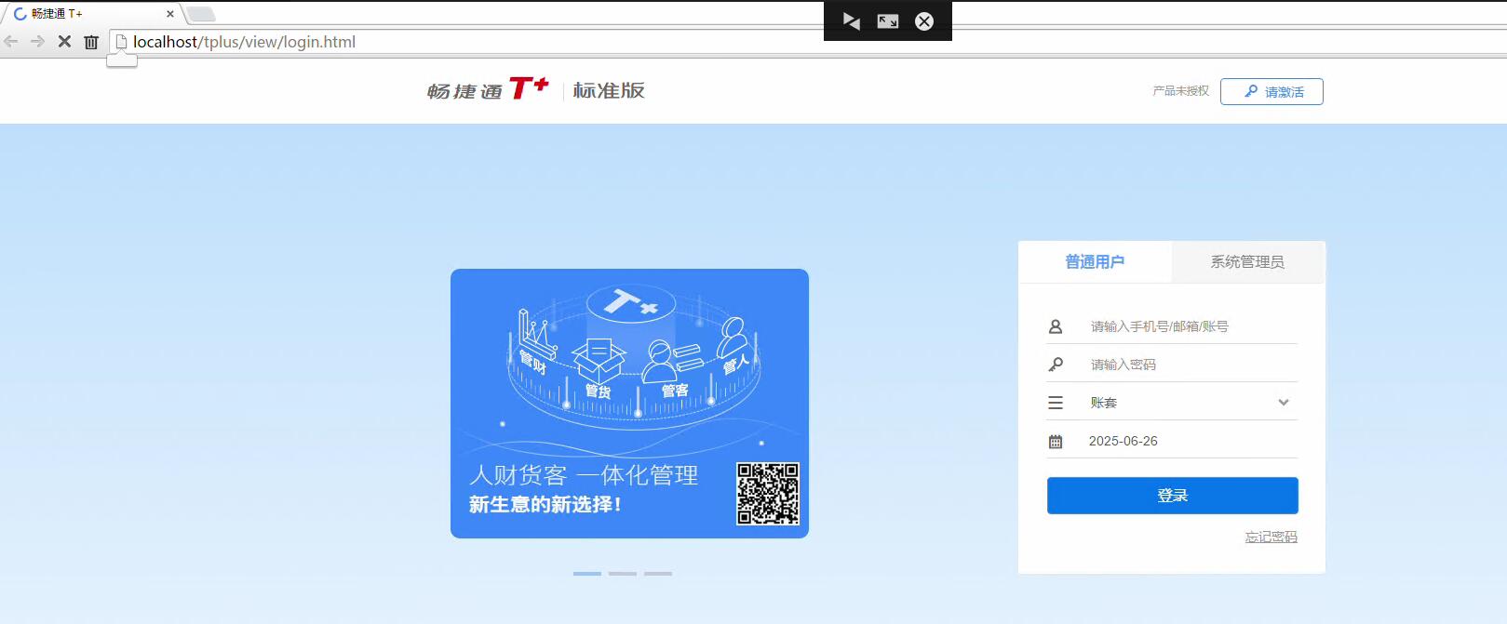Click the address bar URL localhost/tplus/view/login.html
The height and width of the screenshot is (624, 1507).
click(x=244, y=42)
